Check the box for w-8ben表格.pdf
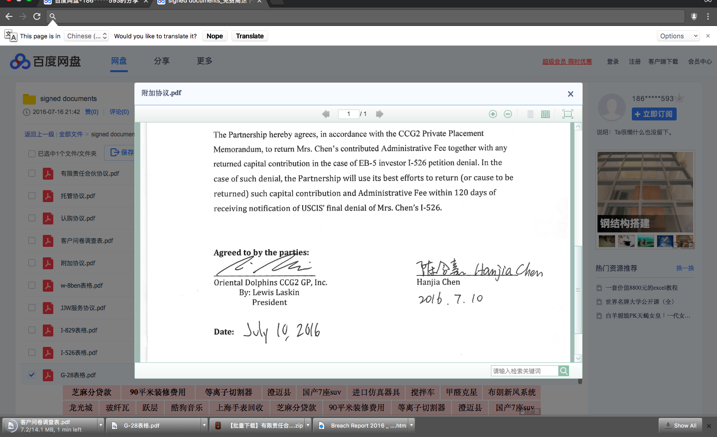 pos(32,285)
